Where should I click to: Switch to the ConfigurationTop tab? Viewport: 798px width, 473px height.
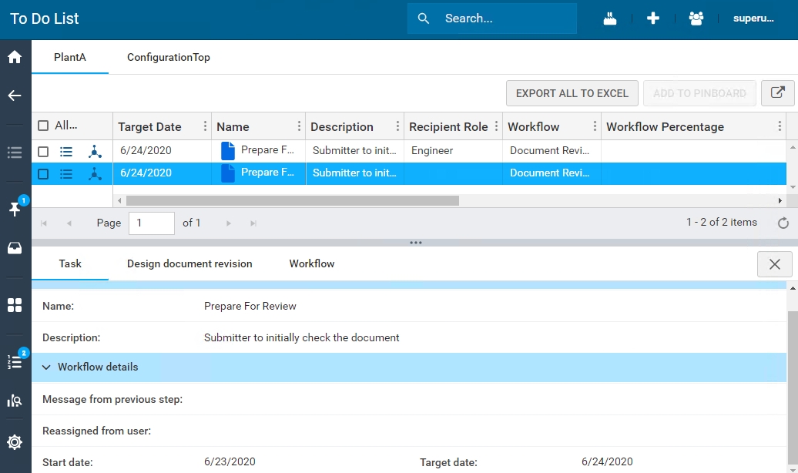[168, 58]
